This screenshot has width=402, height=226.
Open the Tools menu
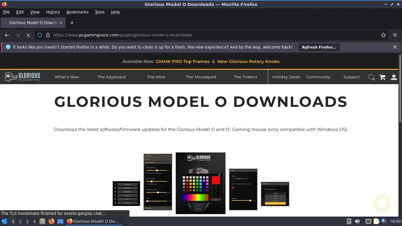tap(99, 12)
